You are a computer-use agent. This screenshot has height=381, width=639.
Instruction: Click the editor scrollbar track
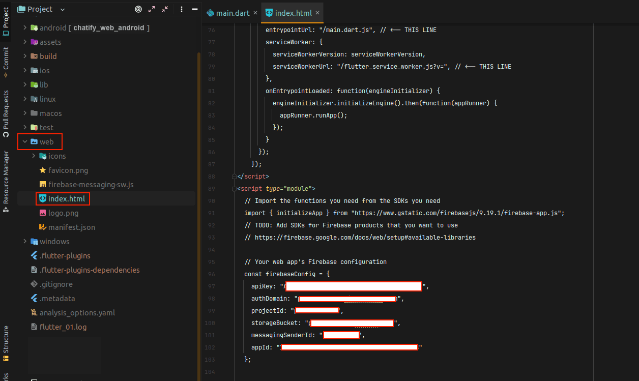[635, 203]
